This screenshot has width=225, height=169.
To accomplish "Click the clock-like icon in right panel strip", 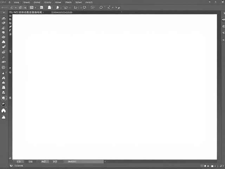I will 224,26.
